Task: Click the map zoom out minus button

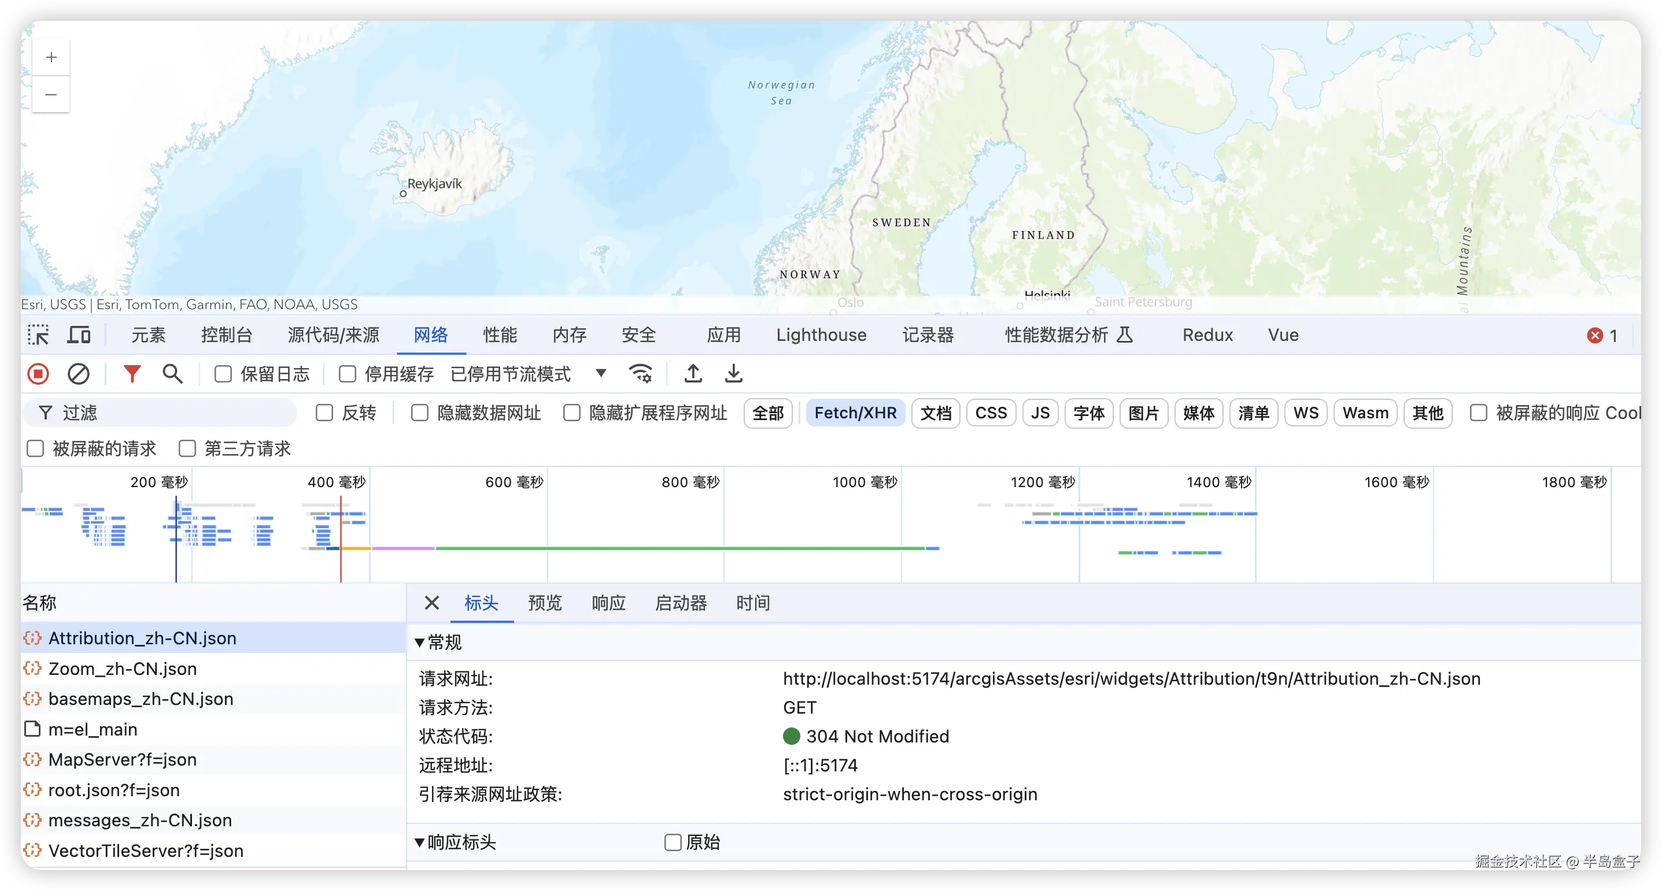Action: pyautogui.click(x=51, y=95)
